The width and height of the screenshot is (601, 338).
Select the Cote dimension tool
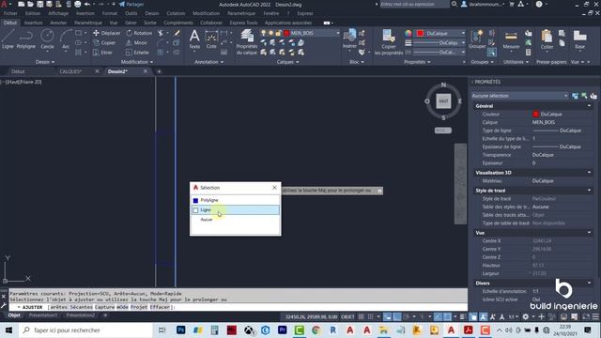tap(211, 39)
